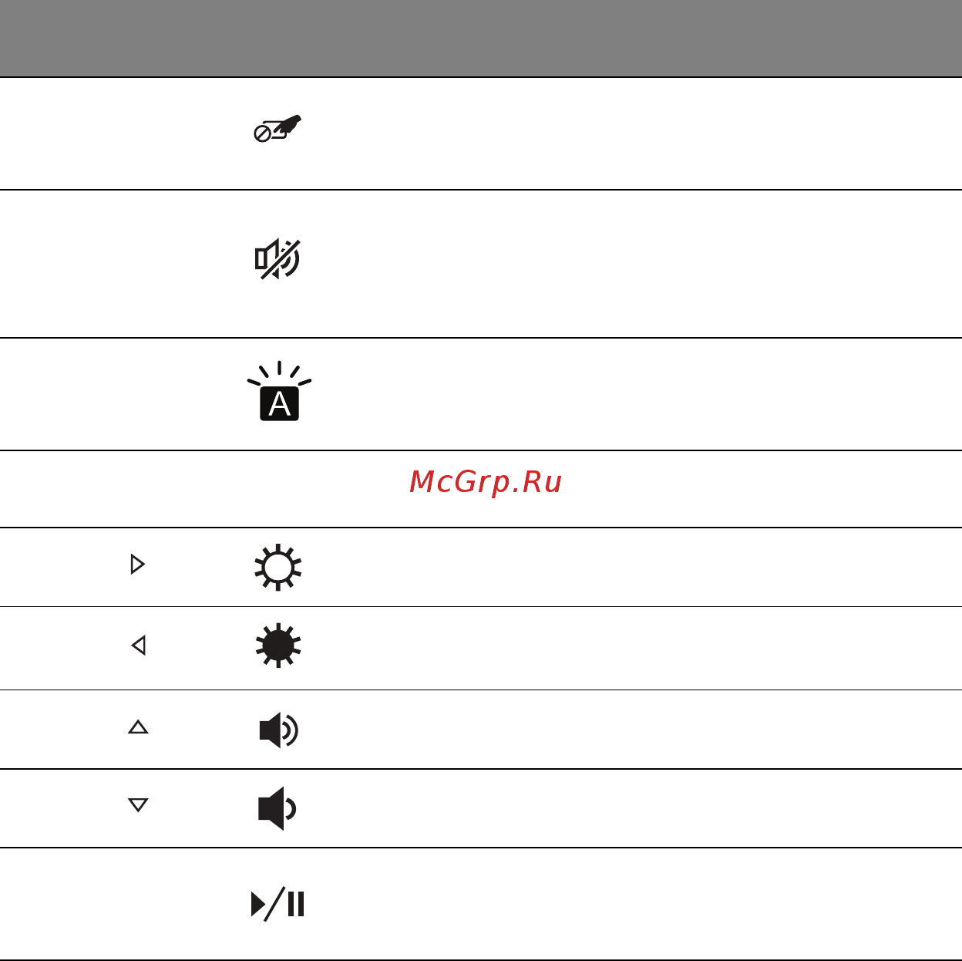This screenshot has width=962, height=961.
Task: Click the gray table header bar
Action: [481, 39]
